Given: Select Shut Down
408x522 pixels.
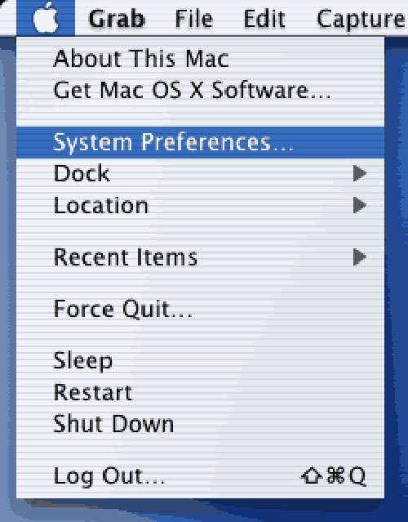Looking at the screenshot, I should pos(200,424).
